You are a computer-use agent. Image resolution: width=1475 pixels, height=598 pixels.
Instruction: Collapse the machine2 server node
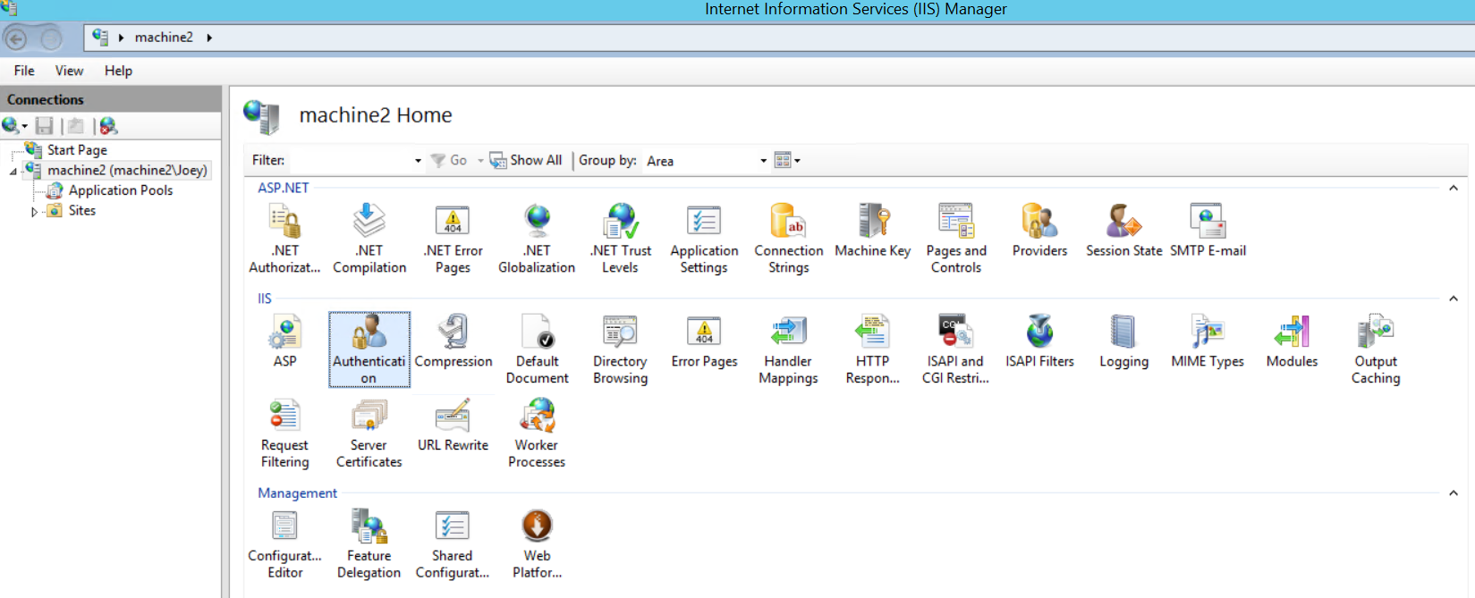point(13,171)
